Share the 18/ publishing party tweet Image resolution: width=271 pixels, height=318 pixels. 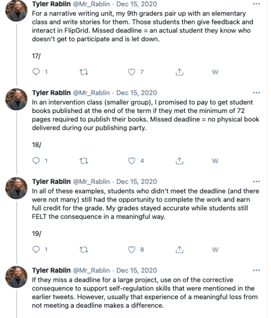[179, 161]
